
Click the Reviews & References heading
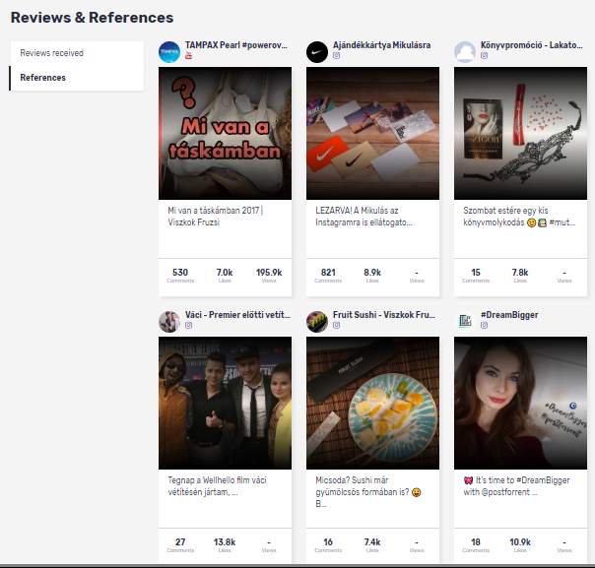(x=92, y=18)
